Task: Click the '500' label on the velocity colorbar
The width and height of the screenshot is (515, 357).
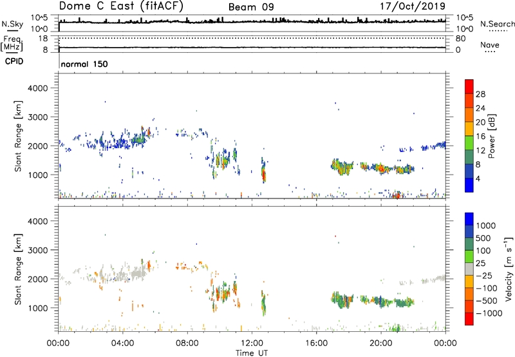Action: 483,238
